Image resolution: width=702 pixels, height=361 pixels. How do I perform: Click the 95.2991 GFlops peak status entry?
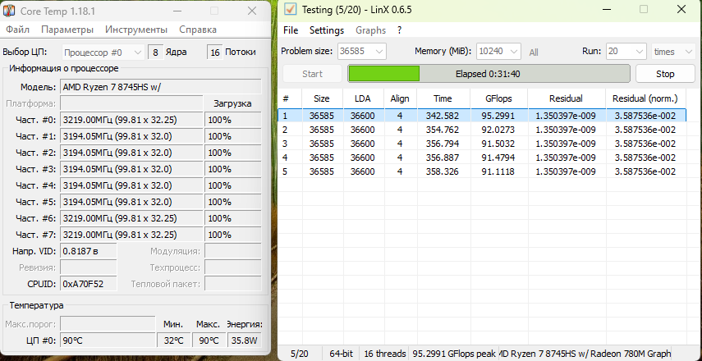(x=453, y=354)
